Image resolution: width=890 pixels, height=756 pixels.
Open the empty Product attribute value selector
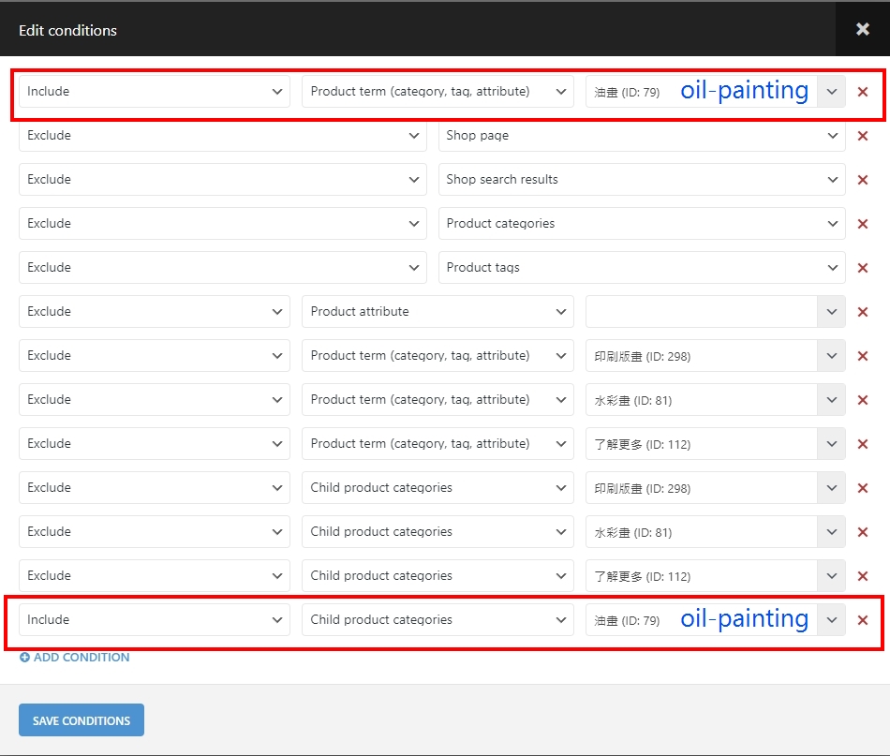(x=715, y=312)
